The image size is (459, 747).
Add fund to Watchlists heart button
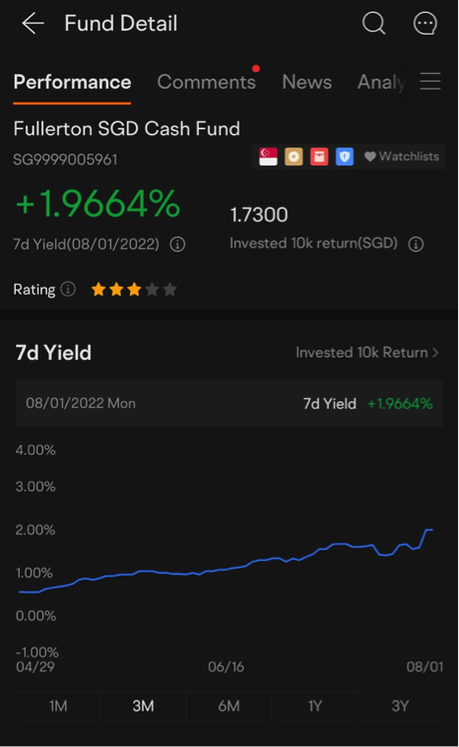[x=402, y=157]
